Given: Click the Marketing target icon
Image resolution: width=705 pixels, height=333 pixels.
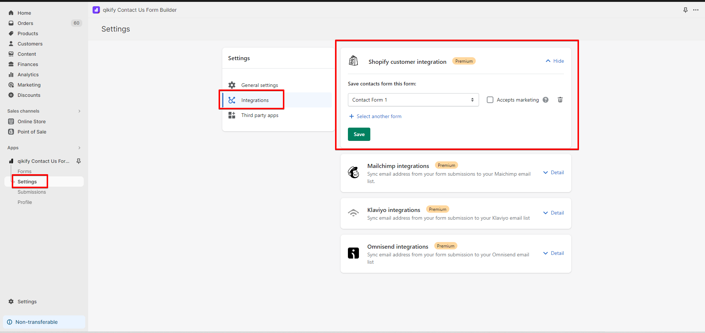Looking at the screenshot, I should [11, 85].
